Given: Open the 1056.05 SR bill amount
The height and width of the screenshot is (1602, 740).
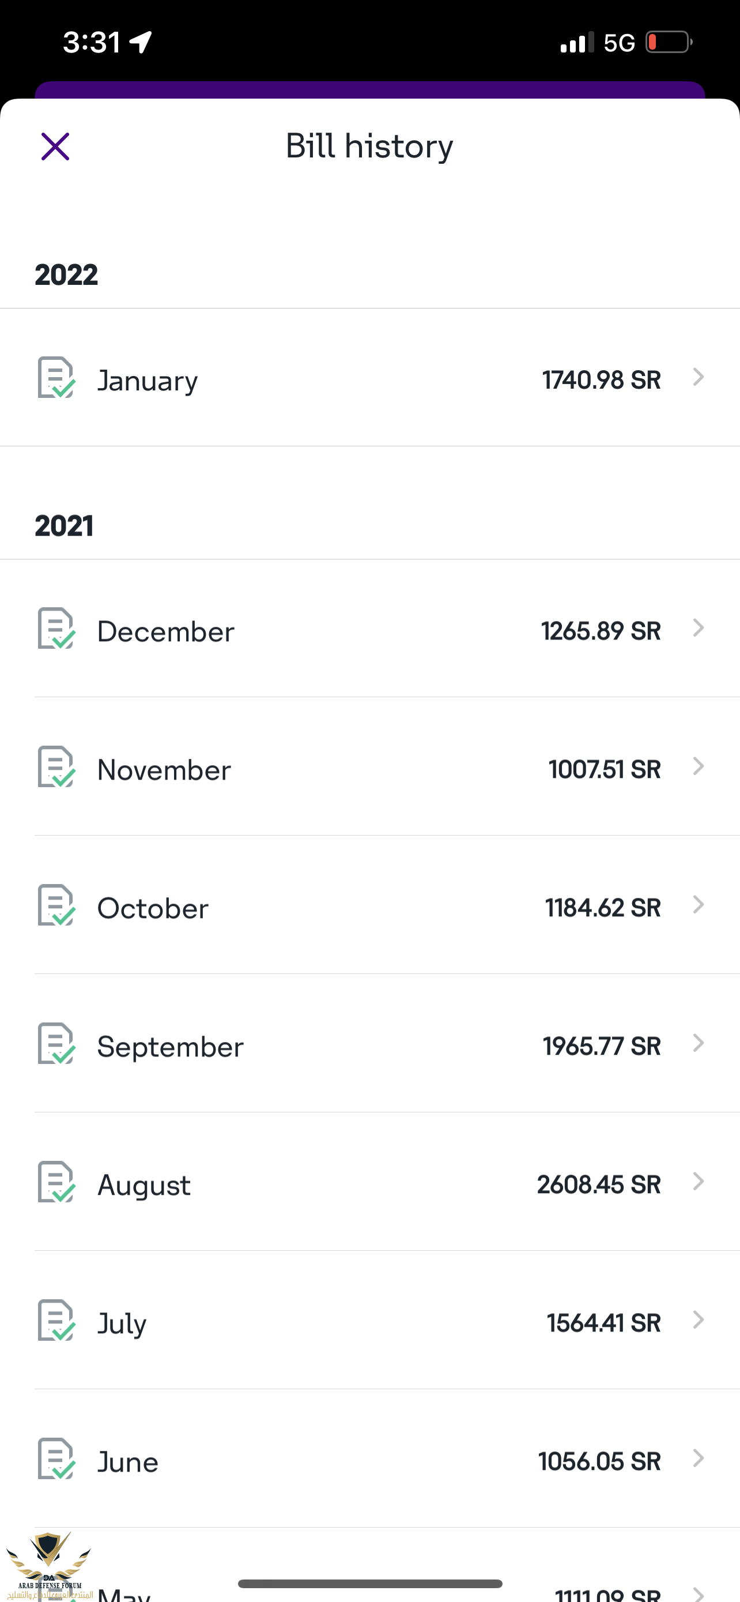Looking at the screenshot, I should click(599, 1461).
